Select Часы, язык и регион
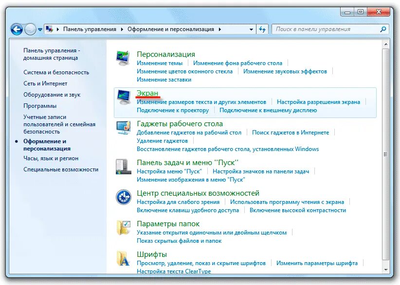Screen dimensions: 400x285 pyautogui.click(x=51, y=158)
